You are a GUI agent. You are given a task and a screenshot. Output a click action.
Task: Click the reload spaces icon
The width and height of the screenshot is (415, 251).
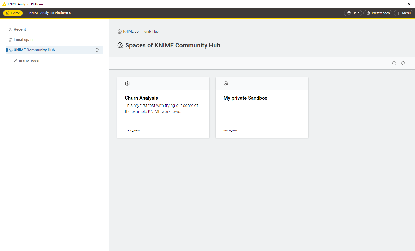point(403,63)
